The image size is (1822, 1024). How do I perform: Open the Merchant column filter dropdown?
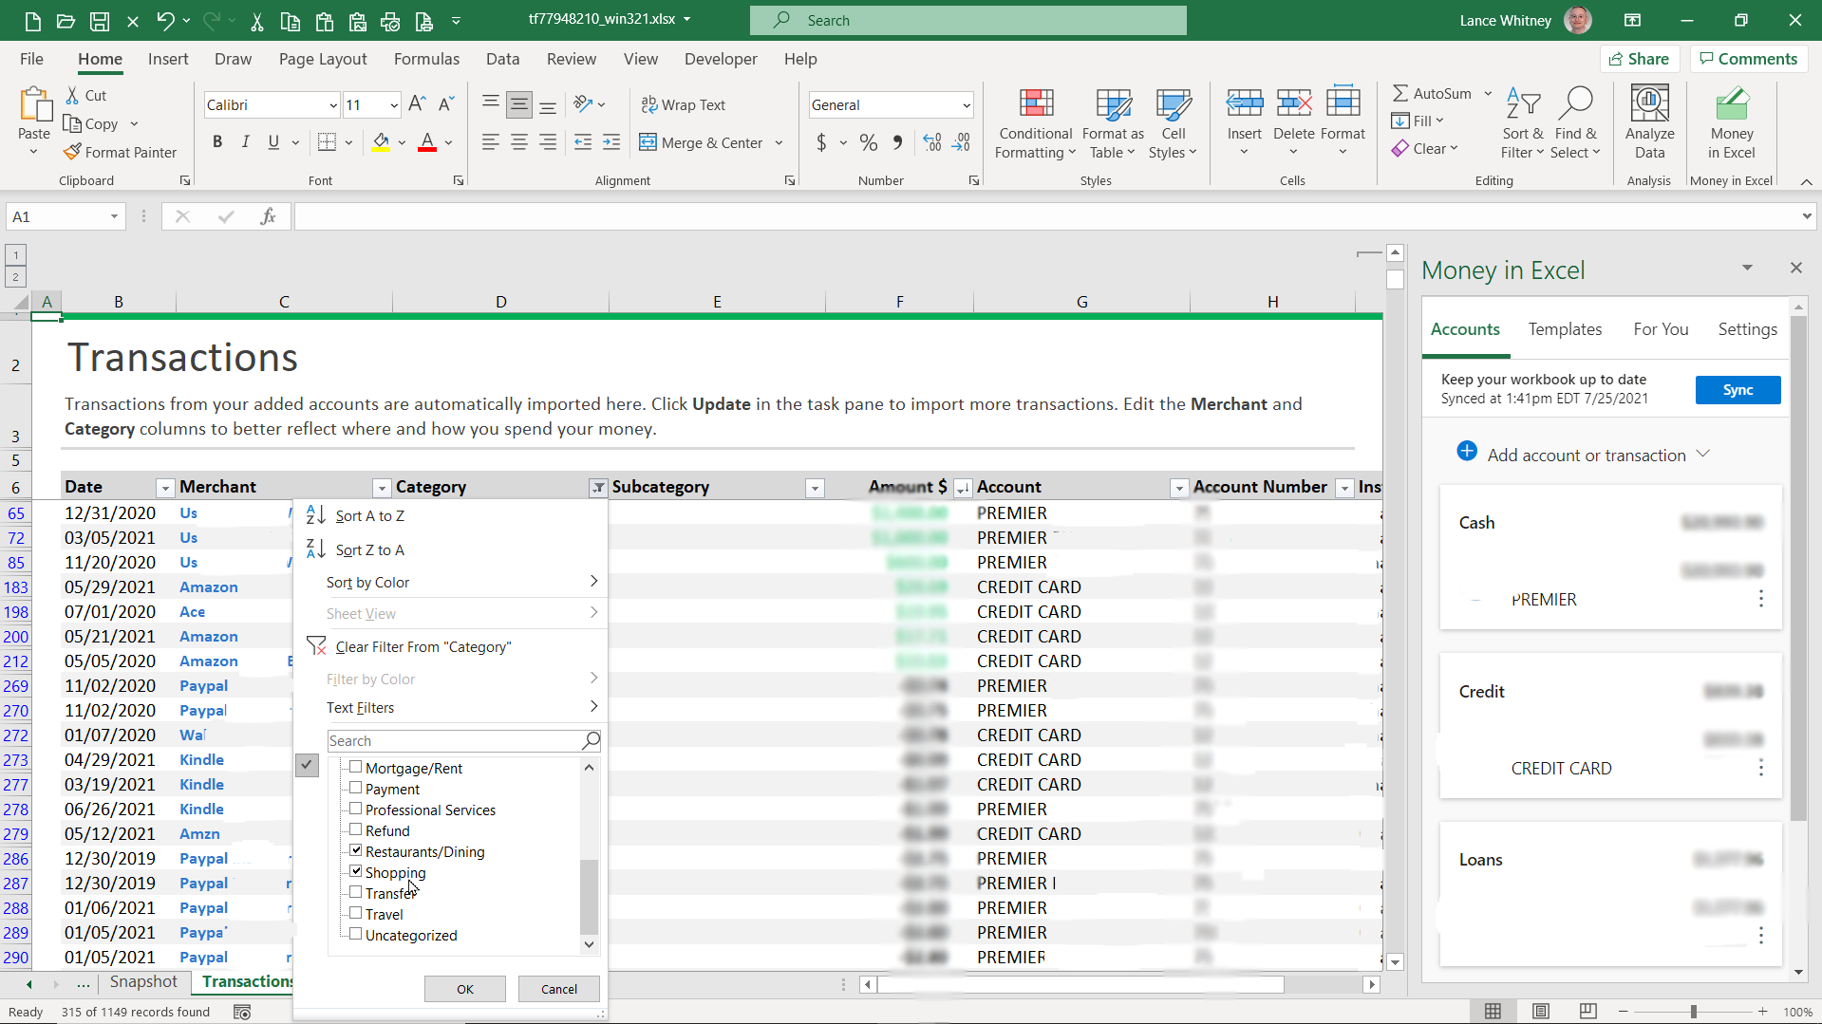[382, 488]
